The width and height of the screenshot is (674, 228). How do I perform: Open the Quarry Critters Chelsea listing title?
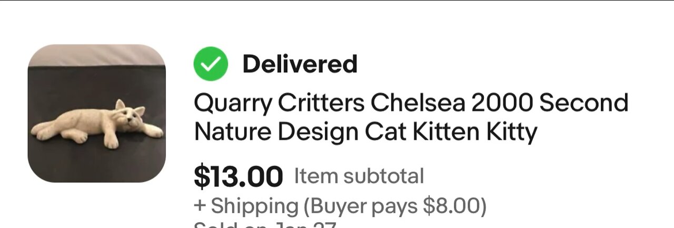411,118
